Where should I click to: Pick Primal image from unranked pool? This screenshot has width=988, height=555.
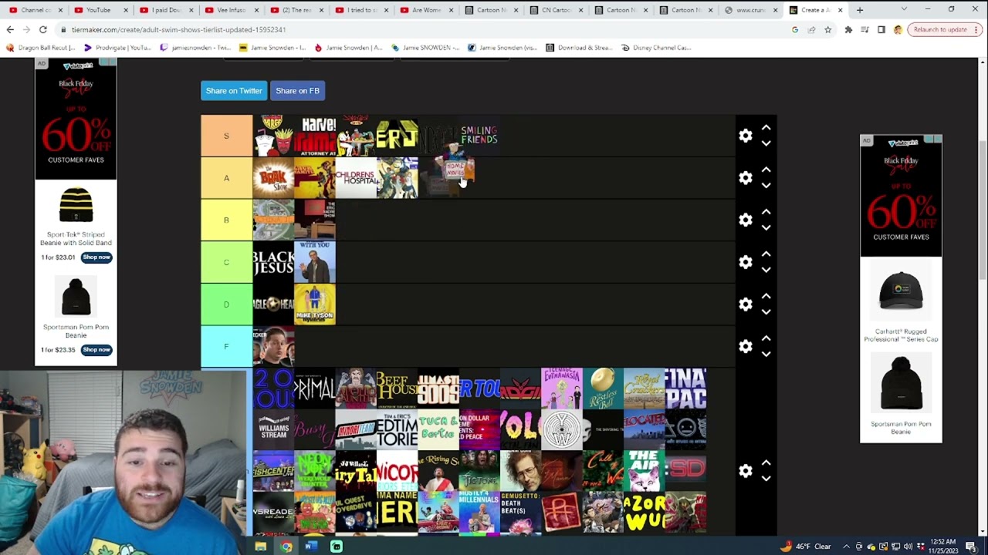pos(315,388)
